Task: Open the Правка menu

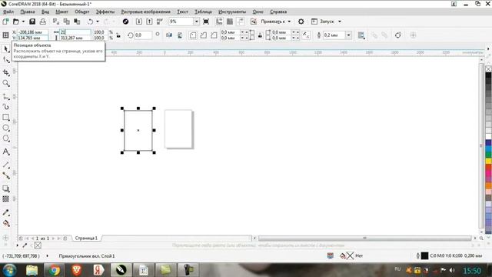Action: click(x=28, y=12)
